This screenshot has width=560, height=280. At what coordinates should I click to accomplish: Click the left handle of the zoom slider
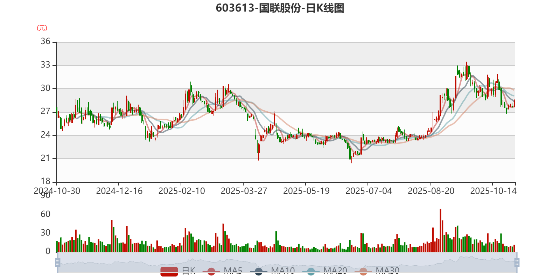(x=58, y=262)
